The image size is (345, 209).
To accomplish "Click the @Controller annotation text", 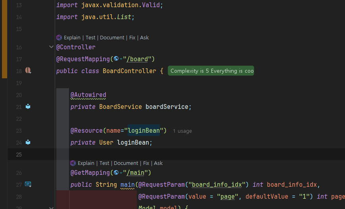I will coord(76,47).
